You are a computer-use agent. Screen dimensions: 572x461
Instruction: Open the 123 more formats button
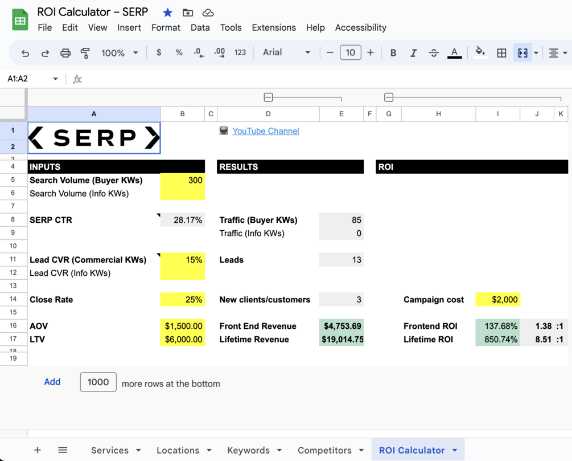(x=240, y=52)
